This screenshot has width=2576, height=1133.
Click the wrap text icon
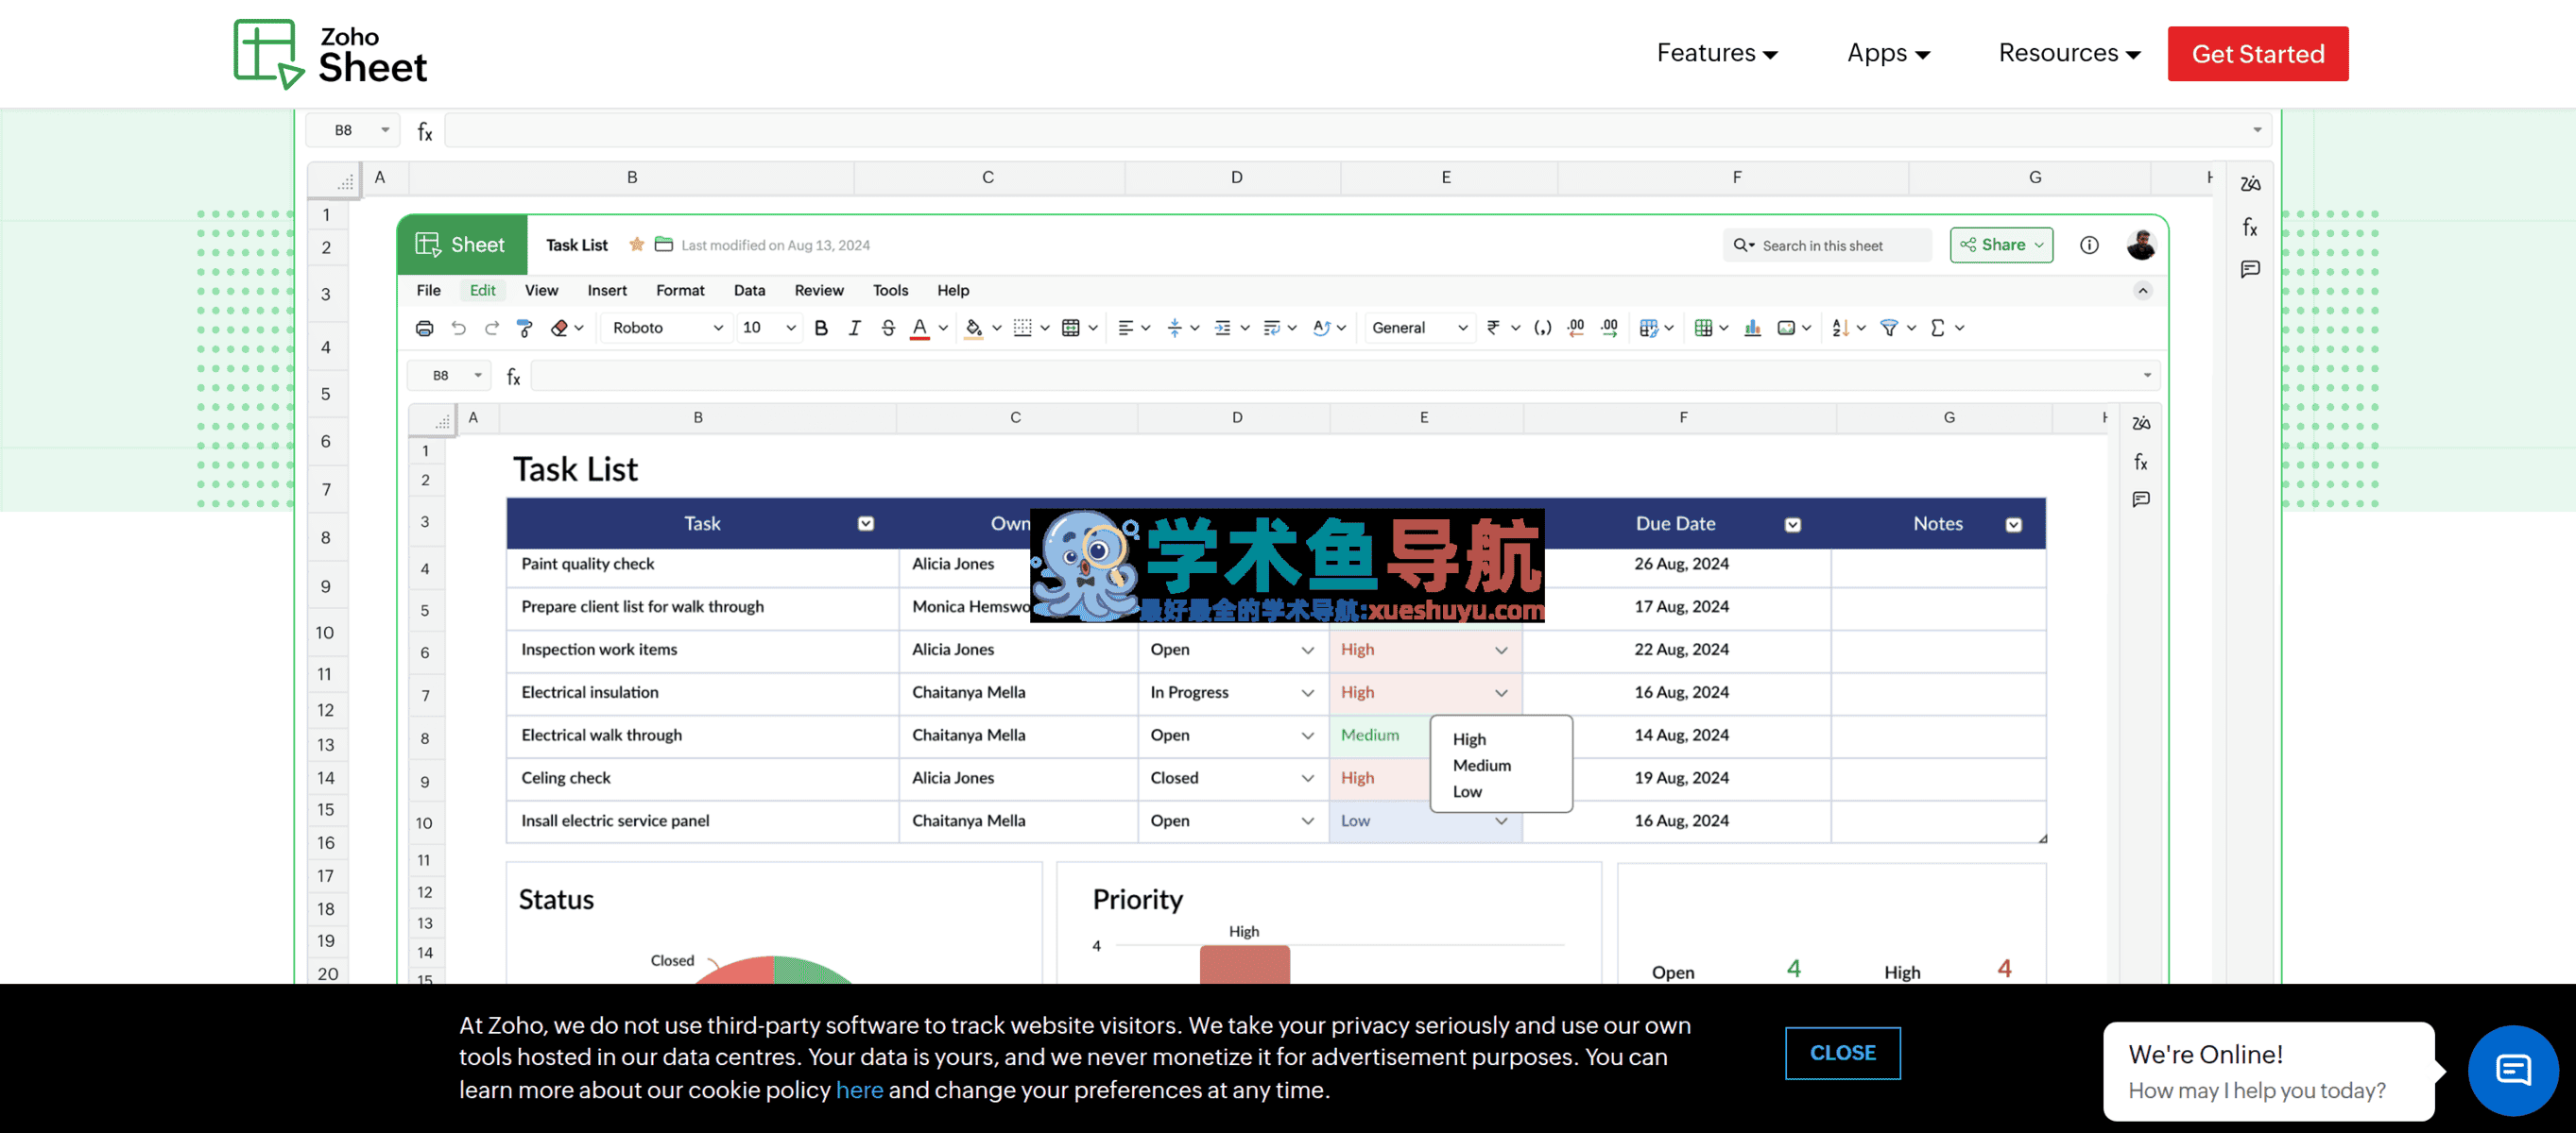coord(1271,328)
